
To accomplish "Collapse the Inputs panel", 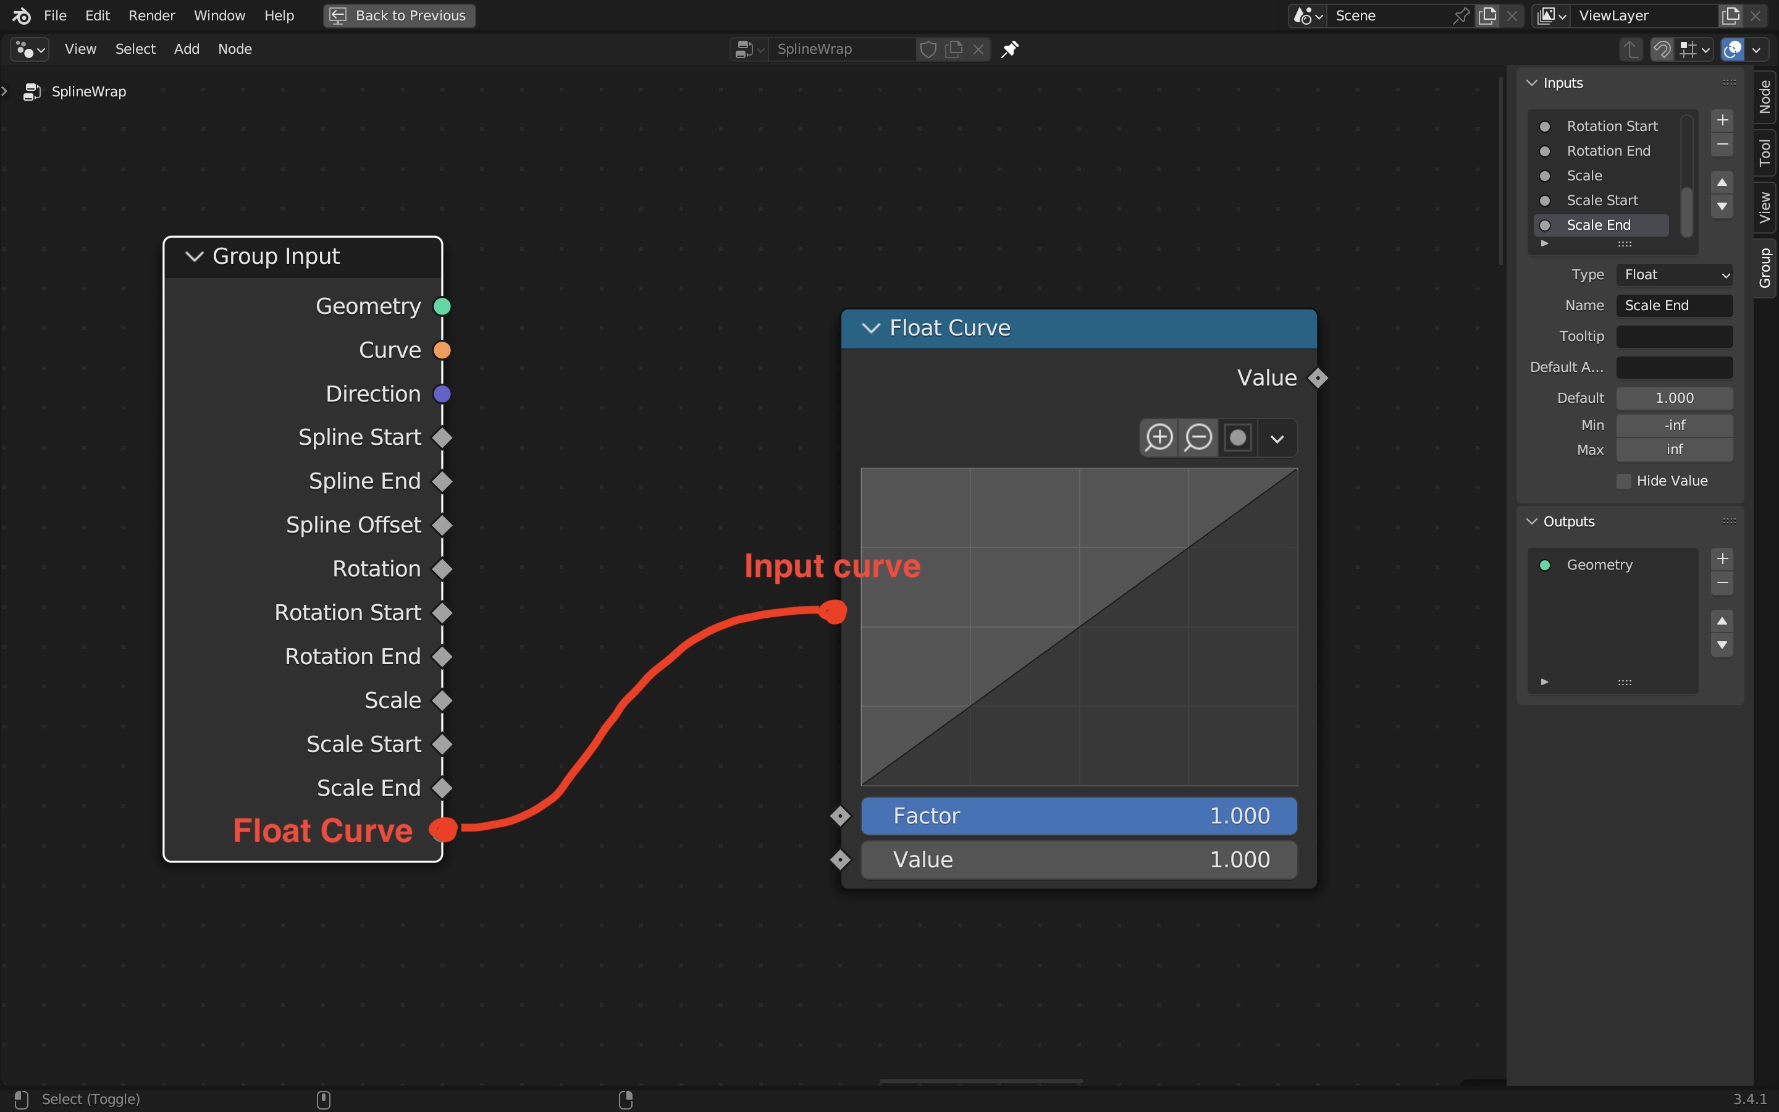I will 1532,83.
